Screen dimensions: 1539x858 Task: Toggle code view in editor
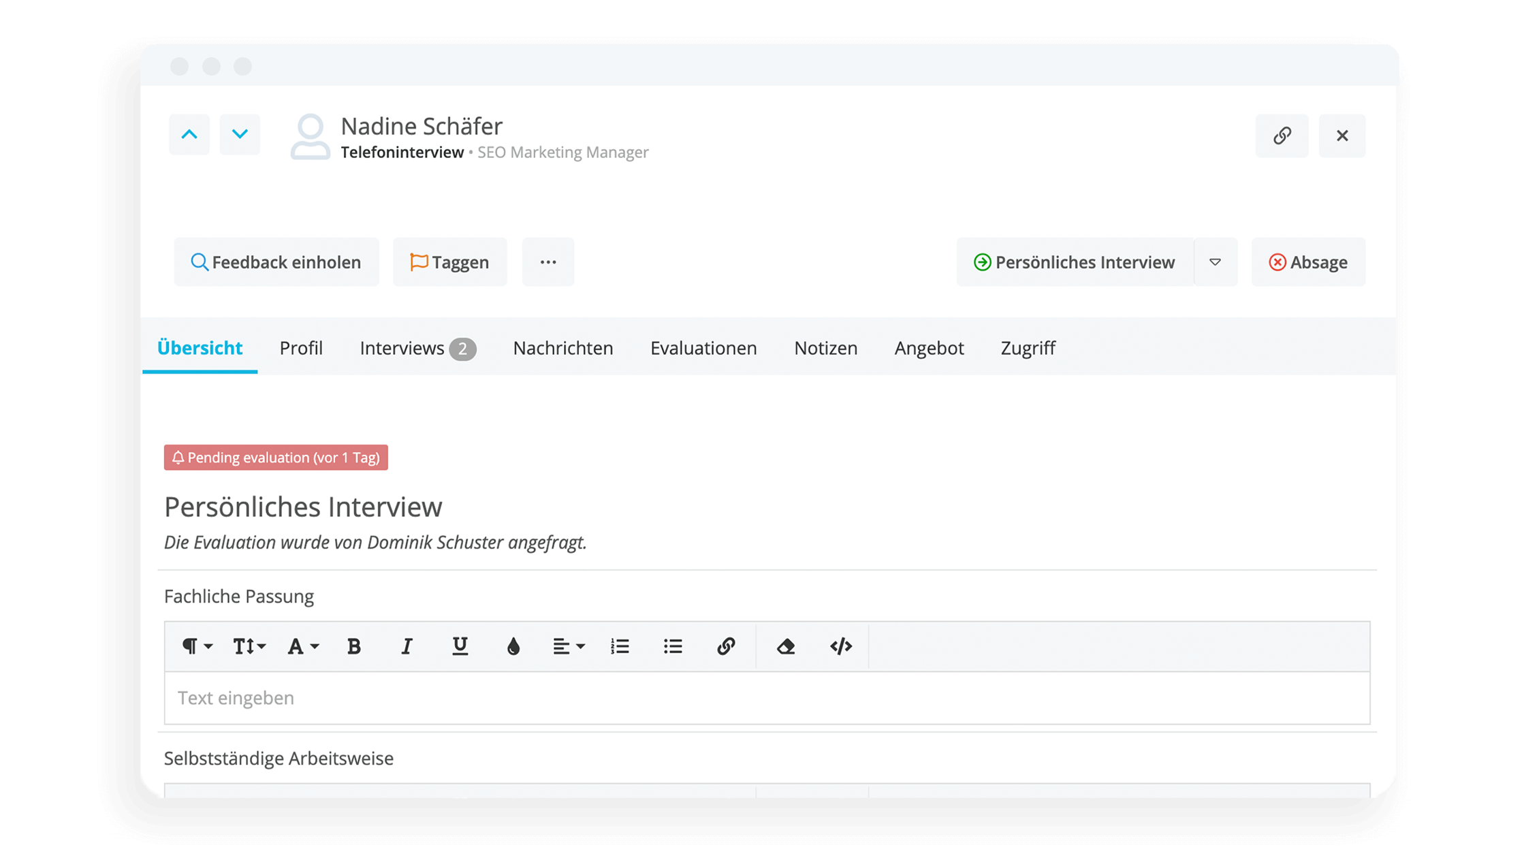840,645
